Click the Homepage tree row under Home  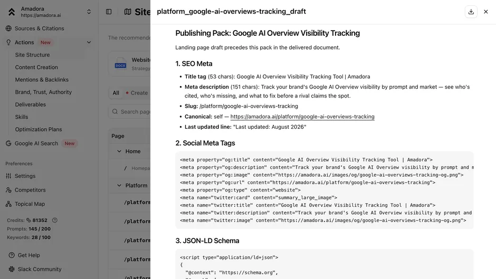click(x=137, y=168)
